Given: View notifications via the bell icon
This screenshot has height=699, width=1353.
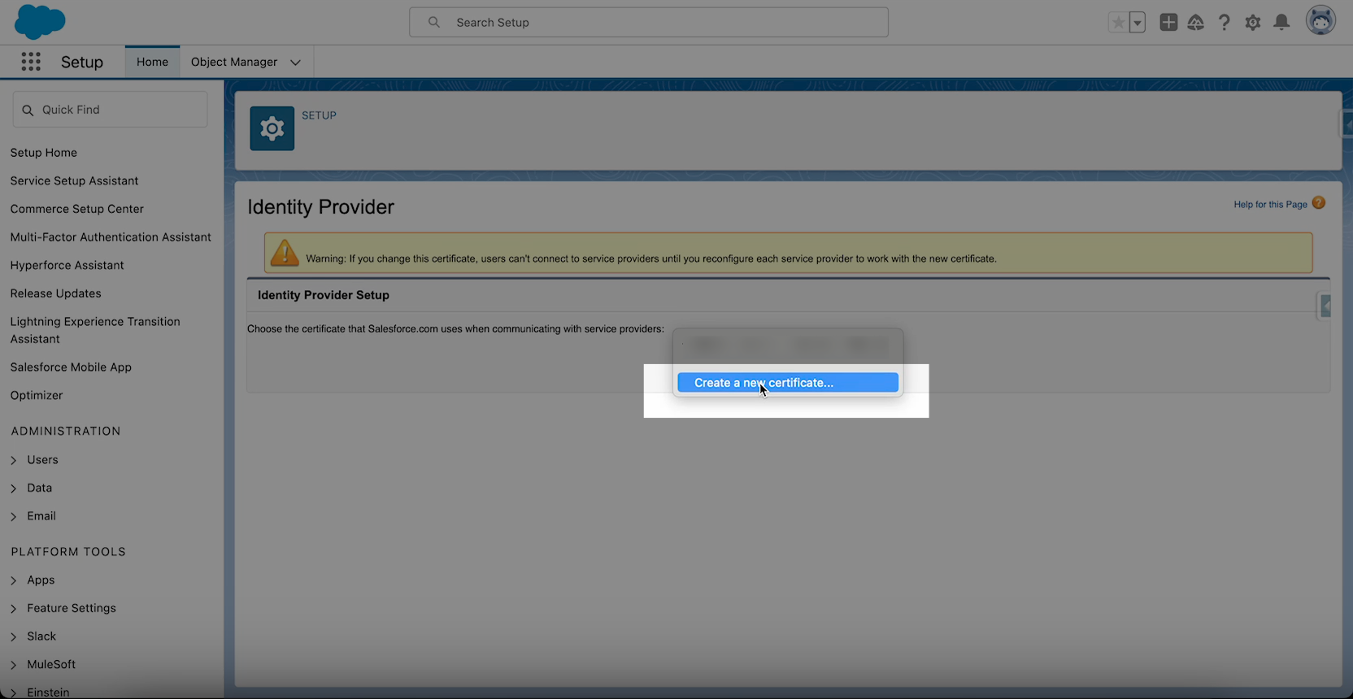Looking at the screenshot, I should click(1281, 23).
